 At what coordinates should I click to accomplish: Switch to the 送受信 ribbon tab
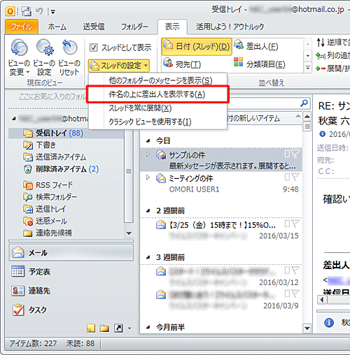pyautogui.click(x=94, y=27)
